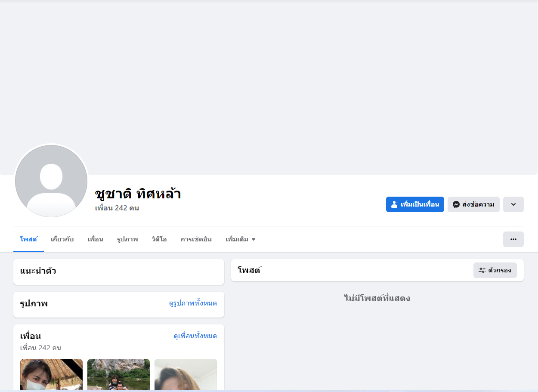This screenshot has width=538, height=392.
Task: Open the three-dots menu on the tab bar
Action: point(513,239)
